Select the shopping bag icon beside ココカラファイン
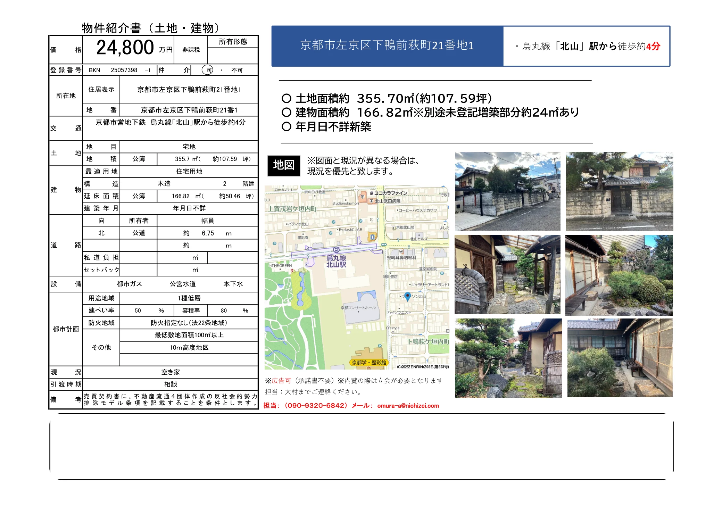Image resolution: width=714 pixels, height=505 pixels. point(372,193)
